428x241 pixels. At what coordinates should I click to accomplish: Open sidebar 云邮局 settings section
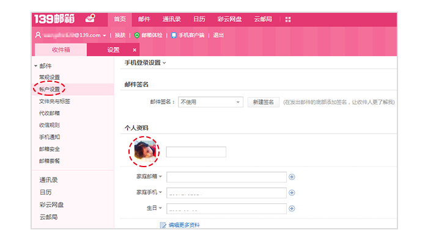pyautogui.click(x=48, y=217)
